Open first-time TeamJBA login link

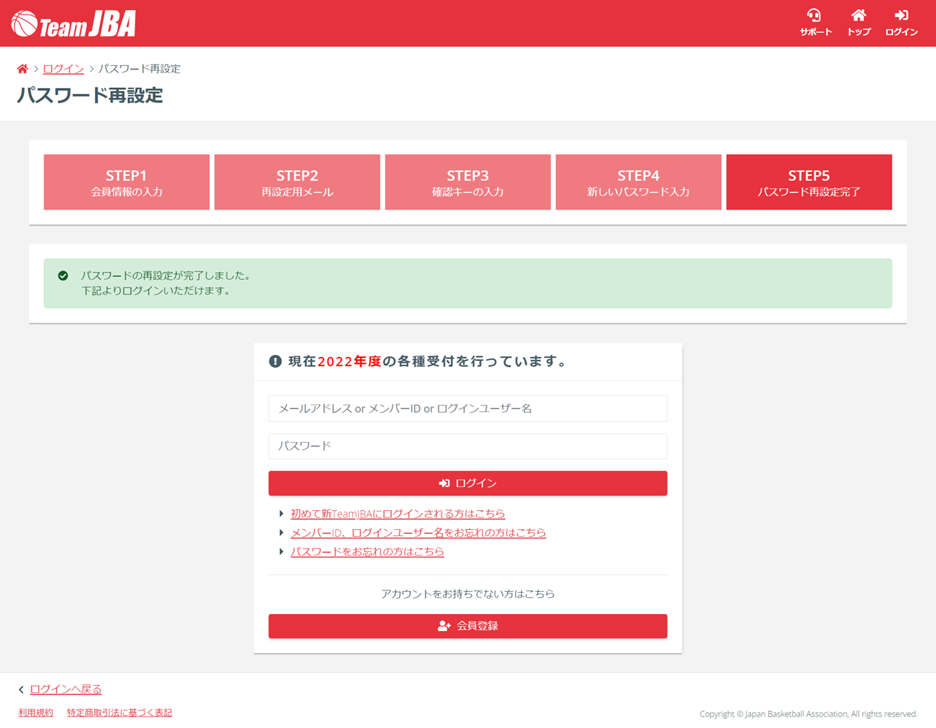[x=398, y=514]
